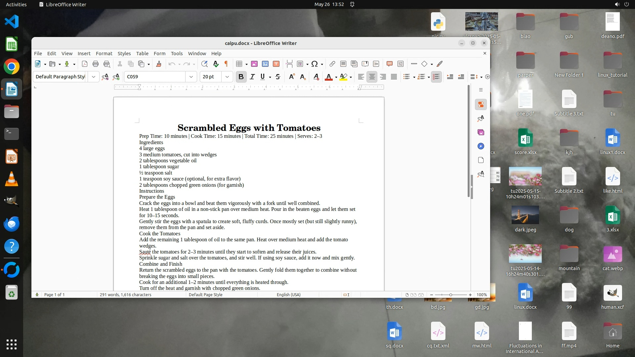This screenshot has width=635, height=357.
Task: Expand the Paragraph Style dropdown
Action: pos(94,77)
